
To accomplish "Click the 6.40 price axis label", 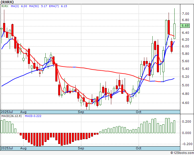I will click(185, 33).
